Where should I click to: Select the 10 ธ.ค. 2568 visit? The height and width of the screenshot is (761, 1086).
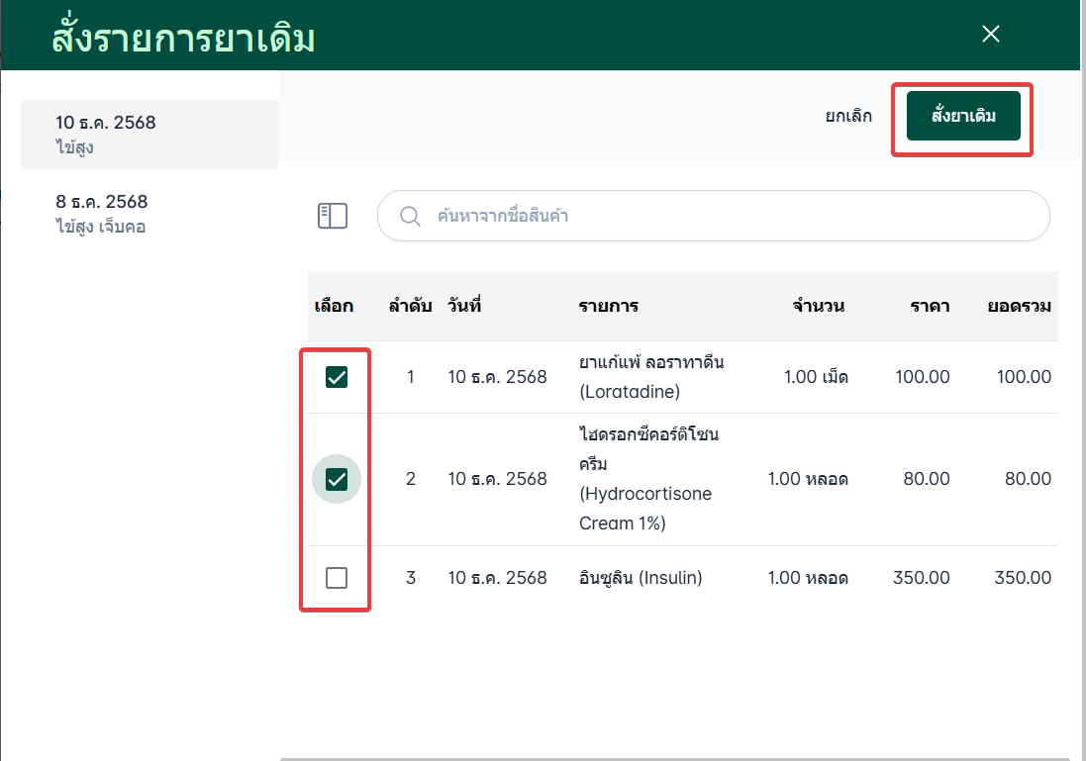(148, 135)
